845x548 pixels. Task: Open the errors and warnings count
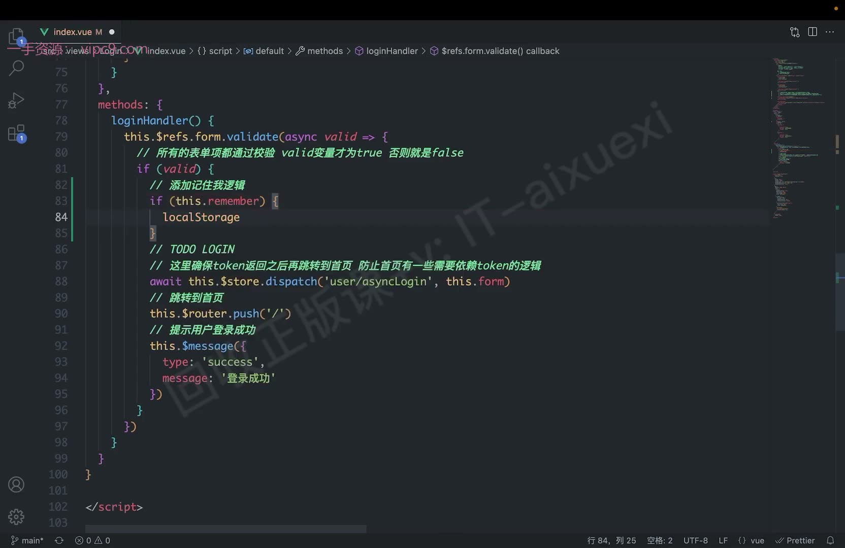(92, 540)
